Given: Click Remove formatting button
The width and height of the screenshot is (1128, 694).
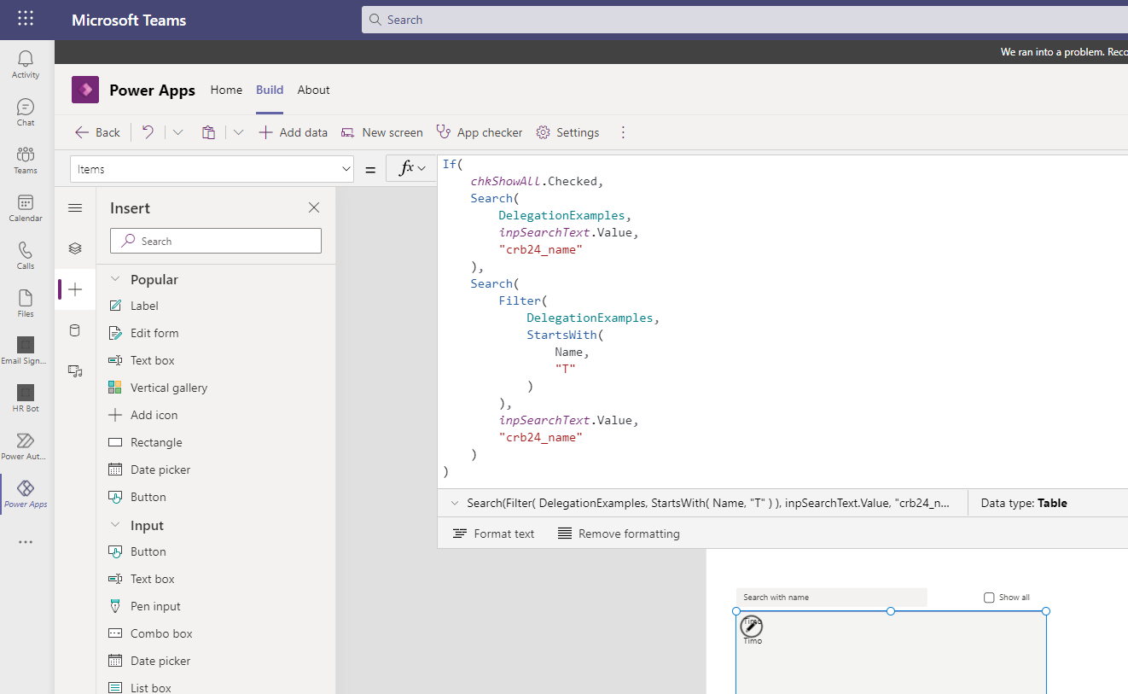Looking at the screenshot, I should pos(619,534).
